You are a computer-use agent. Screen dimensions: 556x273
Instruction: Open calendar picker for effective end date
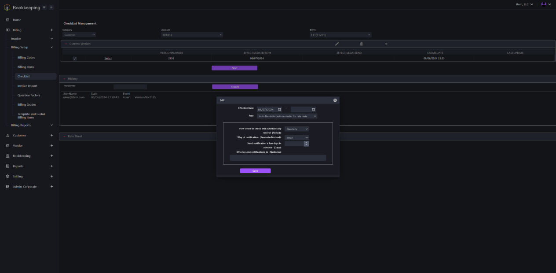pyautogui.click(x=314, y=109)
